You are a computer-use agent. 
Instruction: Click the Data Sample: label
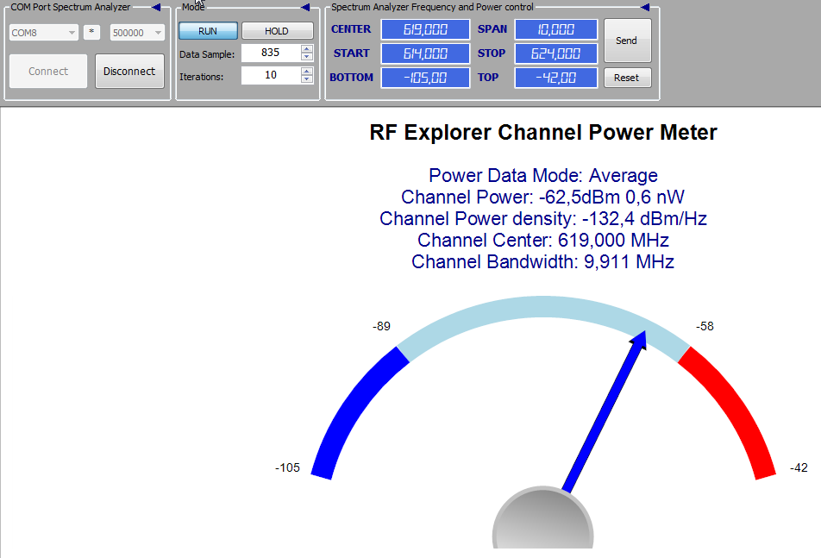(207, 54)
